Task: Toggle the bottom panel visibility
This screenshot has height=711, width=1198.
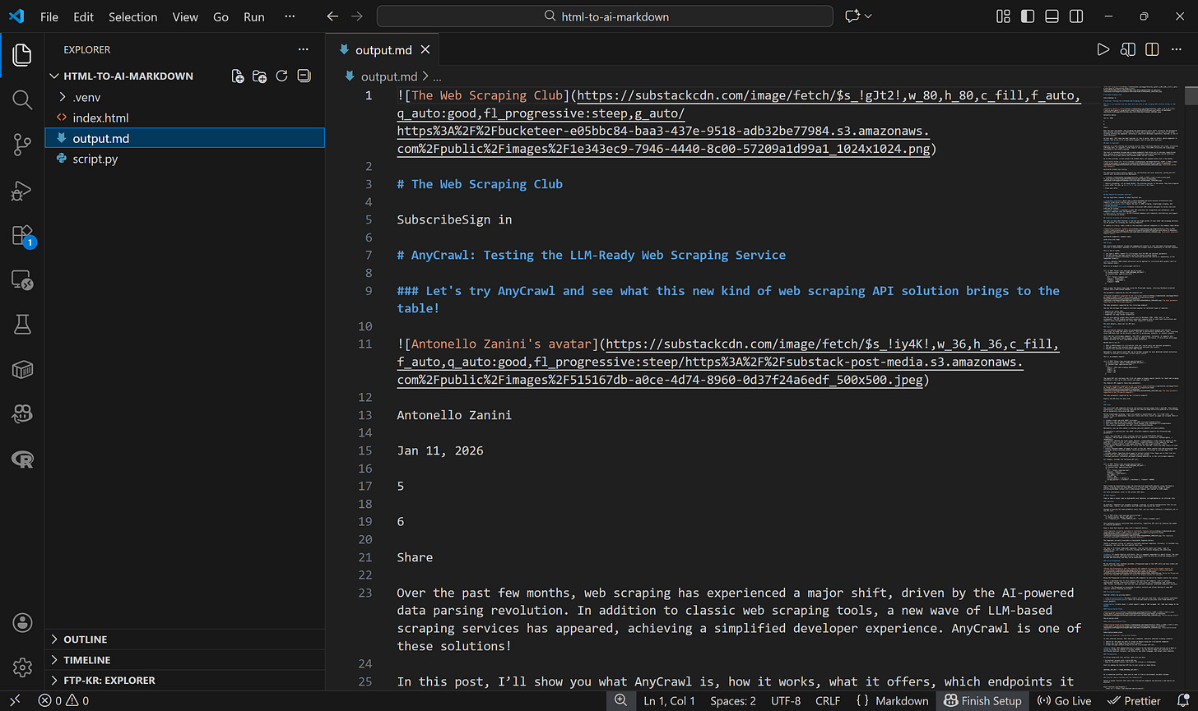Action: tap(1052, 16)
